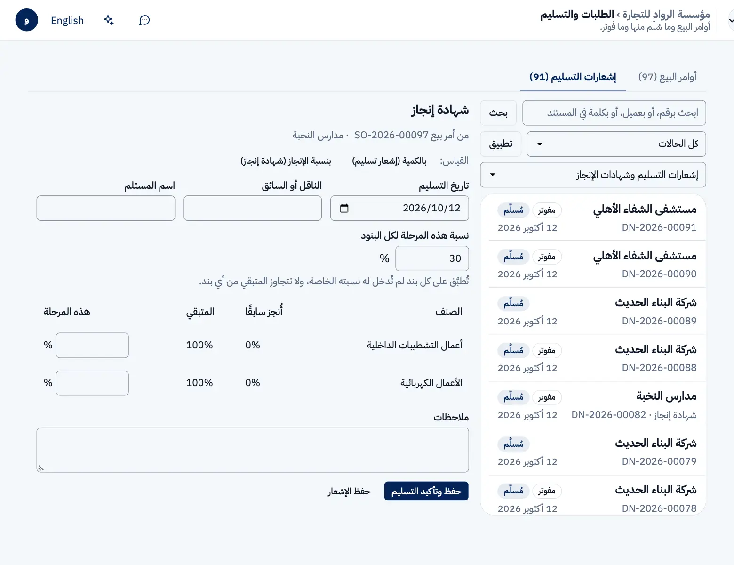Click the مُسلّم badge on DN-2026-00079

(513, 444)
